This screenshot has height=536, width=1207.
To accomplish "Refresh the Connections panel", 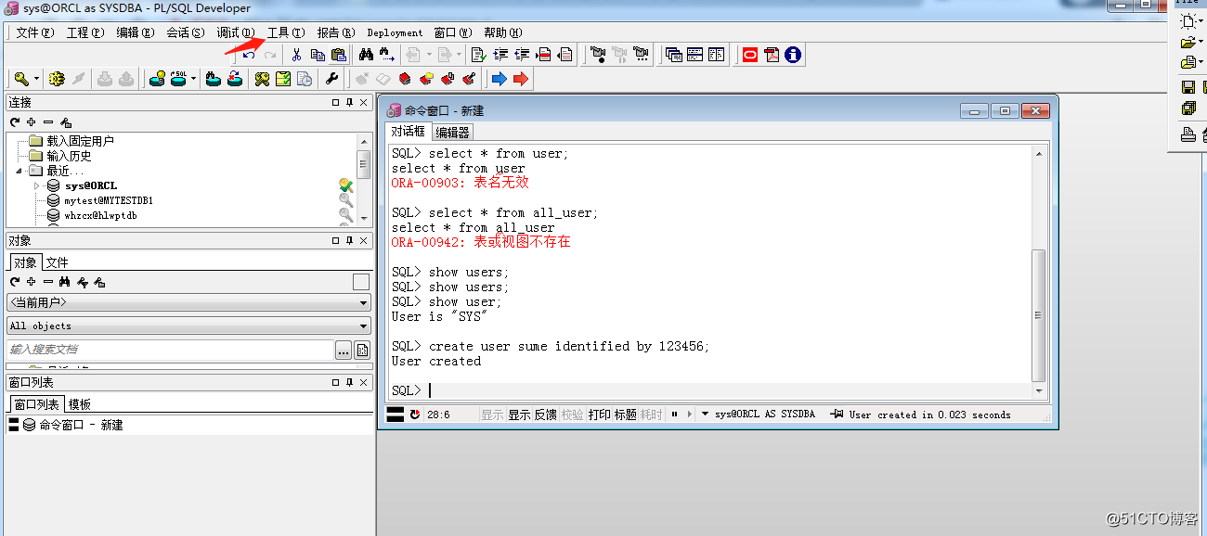I will click(x=15, y=121).
